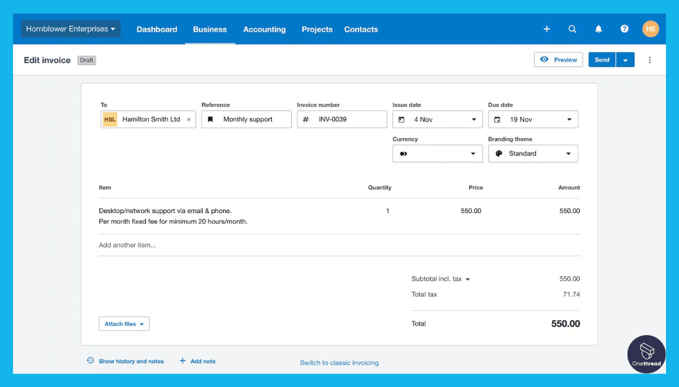Click Switch to classic invoicing link
679x387 pixels.
(x=339, y=362)
